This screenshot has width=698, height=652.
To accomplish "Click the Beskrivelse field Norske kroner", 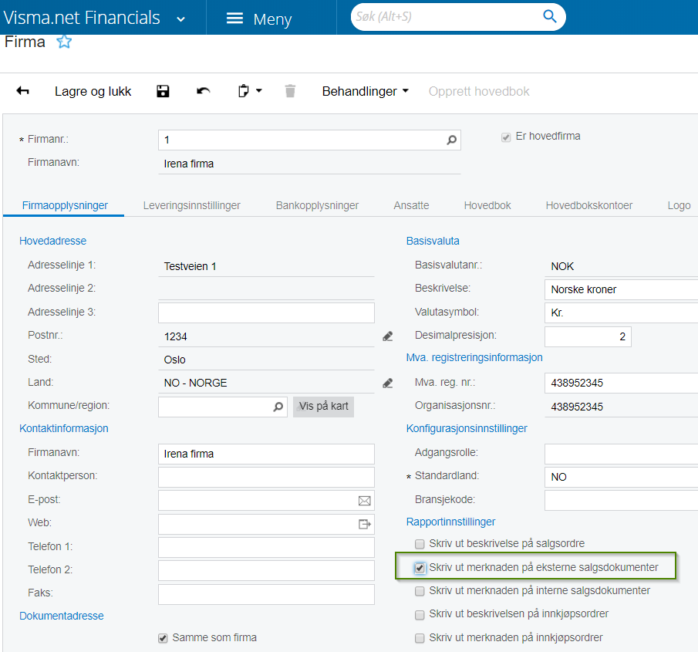I will (x=622, y=289).
